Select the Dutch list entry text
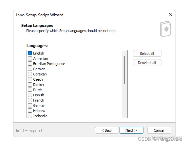 [x=38, y=90]
